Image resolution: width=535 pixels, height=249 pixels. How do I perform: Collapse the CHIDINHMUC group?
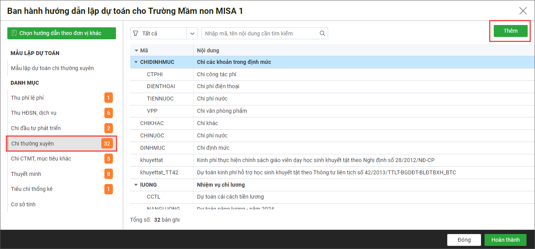click(x=136, y=62)
